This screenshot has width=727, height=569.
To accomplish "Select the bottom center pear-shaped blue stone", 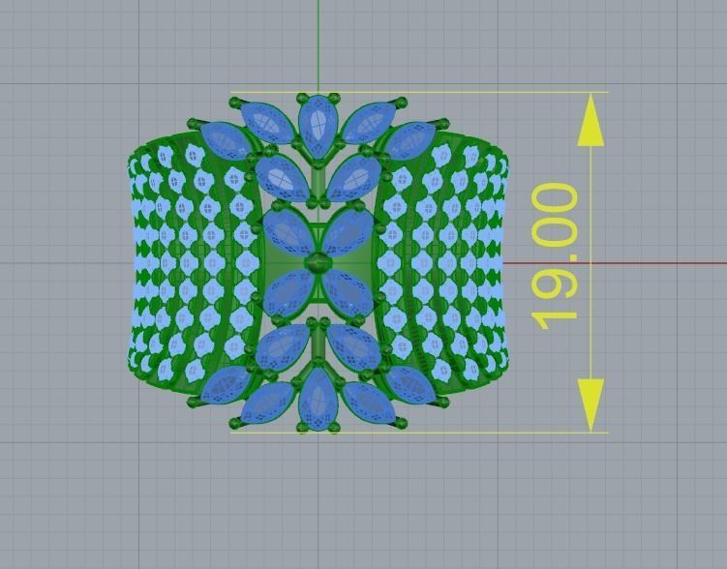I will (318, 399).
